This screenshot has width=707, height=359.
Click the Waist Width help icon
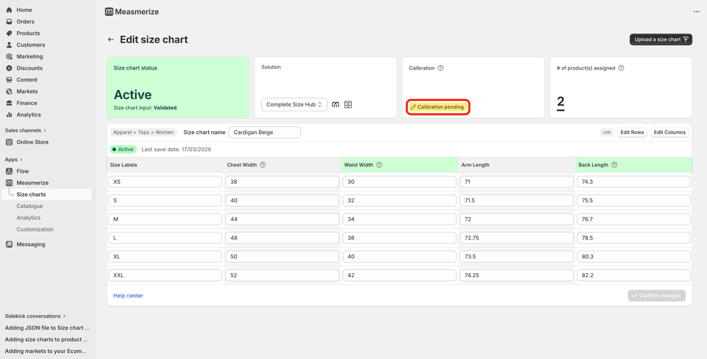click(379, 165)
